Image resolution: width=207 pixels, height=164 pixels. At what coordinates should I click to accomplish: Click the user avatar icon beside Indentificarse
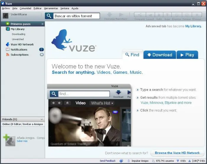point(6,16)
